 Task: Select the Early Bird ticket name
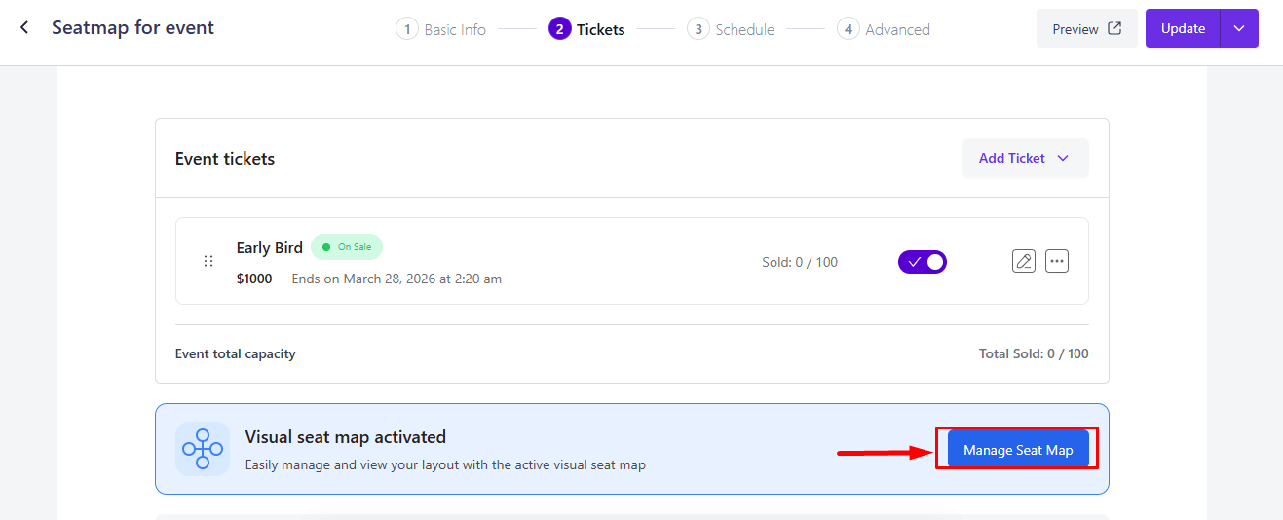269,247
